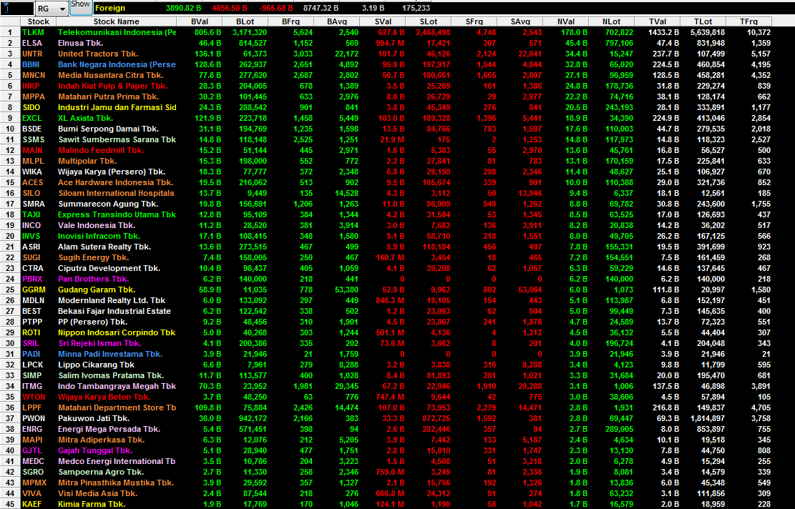
Task: Click SLot 872,725 in PWON row
Action: [x=436, y=418]
